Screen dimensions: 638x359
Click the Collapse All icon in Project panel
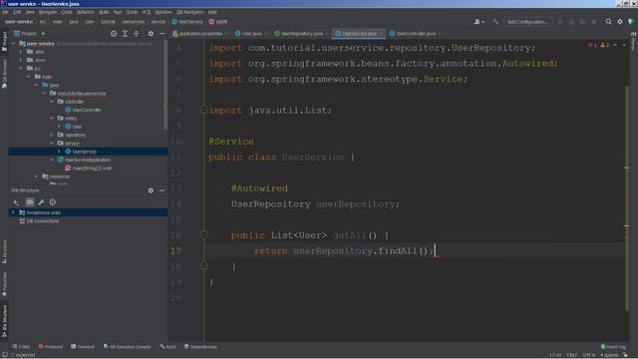point(137,34)
